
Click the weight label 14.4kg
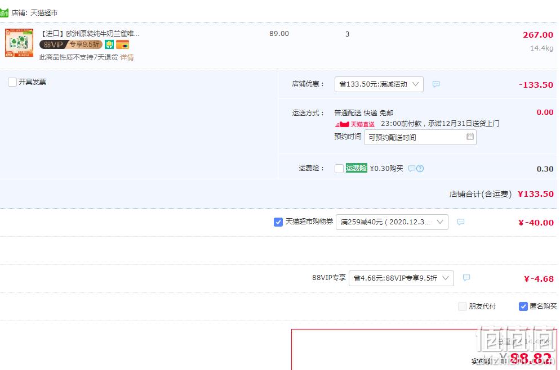point(541,48)
